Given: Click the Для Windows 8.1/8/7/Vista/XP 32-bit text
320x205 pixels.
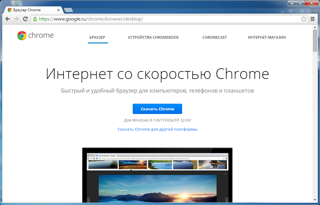Looking at the screenshot, I should [x=157, y=120].
